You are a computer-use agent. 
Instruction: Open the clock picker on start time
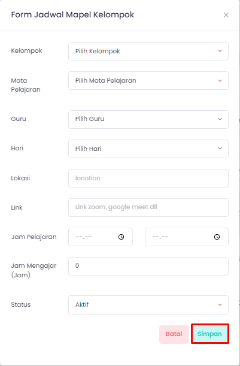(121, 237)
